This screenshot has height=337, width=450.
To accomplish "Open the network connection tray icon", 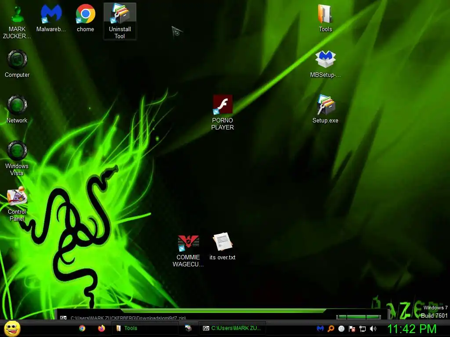I will point(363,329).
